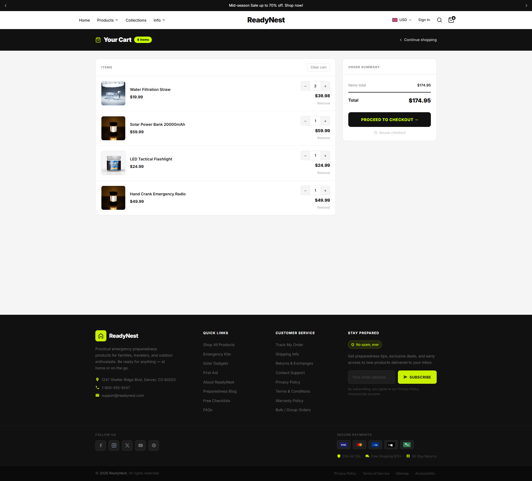
Task: Open Shop All Products footer link
Action: [219, 345]
